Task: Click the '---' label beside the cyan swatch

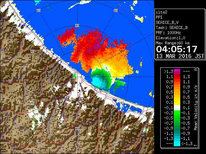Action: 170,144
